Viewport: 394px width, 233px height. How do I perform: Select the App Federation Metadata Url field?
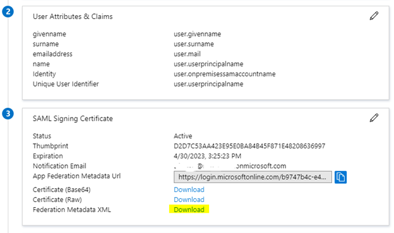click(x=253, y=177)
